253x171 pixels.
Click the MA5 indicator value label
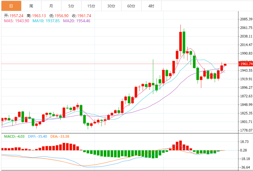point(17,21)
